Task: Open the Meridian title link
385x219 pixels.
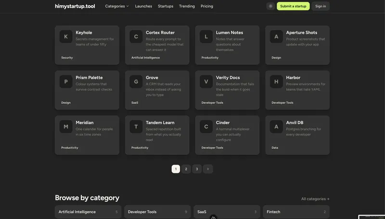Action: click(x=85, y=123)
